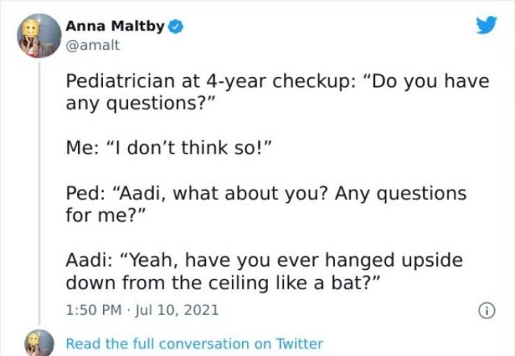
Task: Open Anna Maltby's display name link
Action: 115,27
